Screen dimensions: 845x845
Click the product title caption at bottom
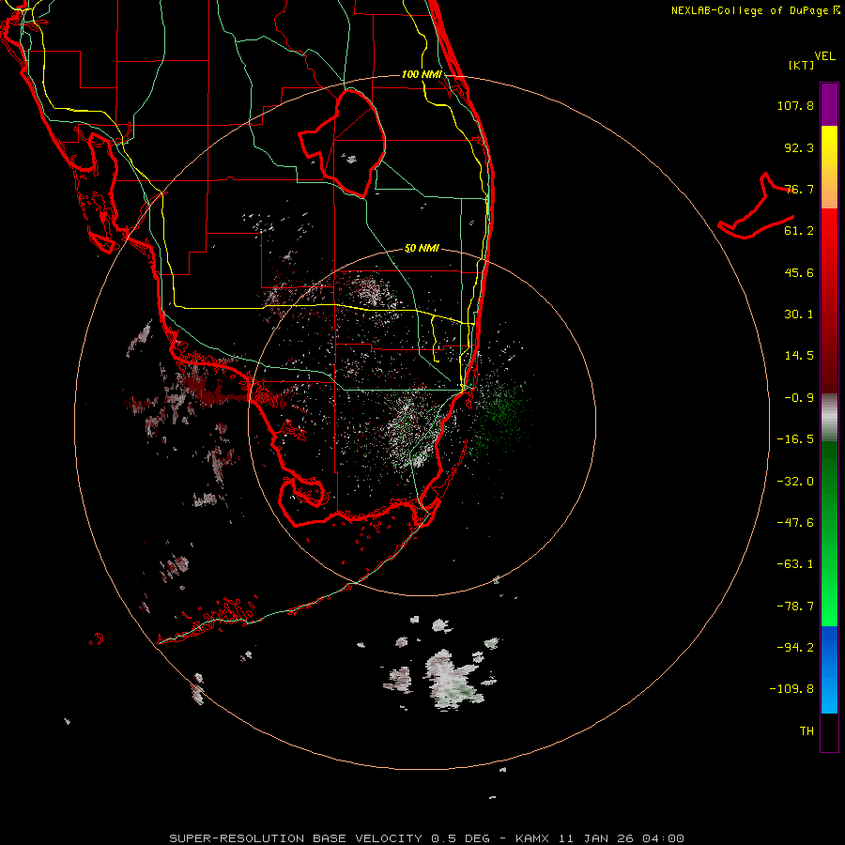point(427,838)
